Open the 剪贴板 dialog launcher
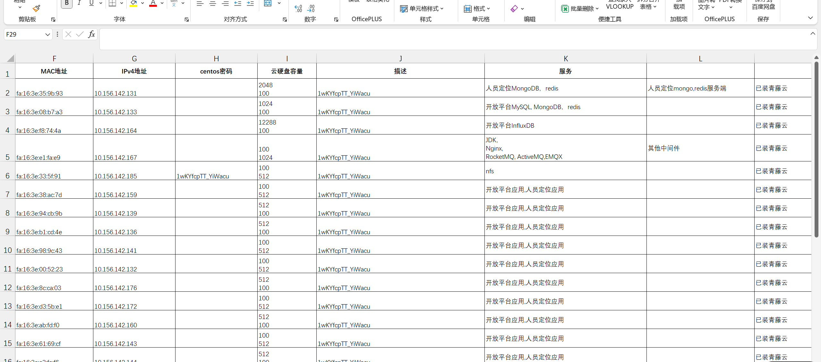821x362 pixels. 53,20
